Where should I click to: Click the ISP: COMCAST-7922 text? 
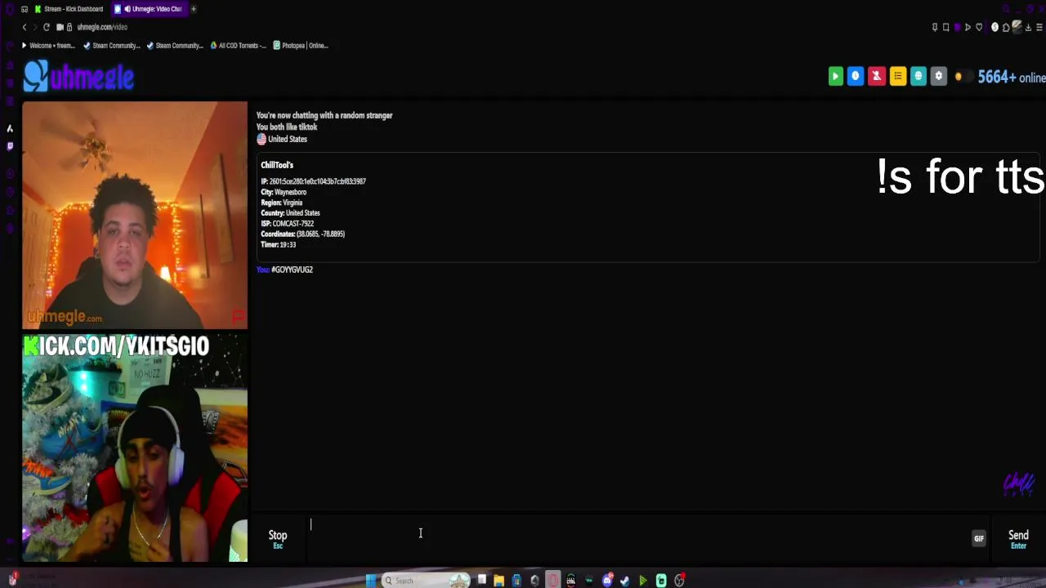click(x=287, y=223)
